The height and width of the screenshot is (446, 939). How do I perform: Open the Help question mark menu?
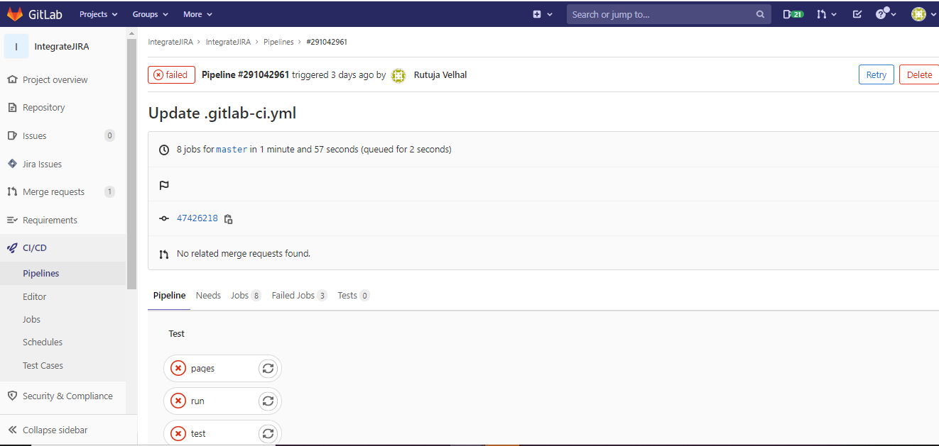pos(882,13)
